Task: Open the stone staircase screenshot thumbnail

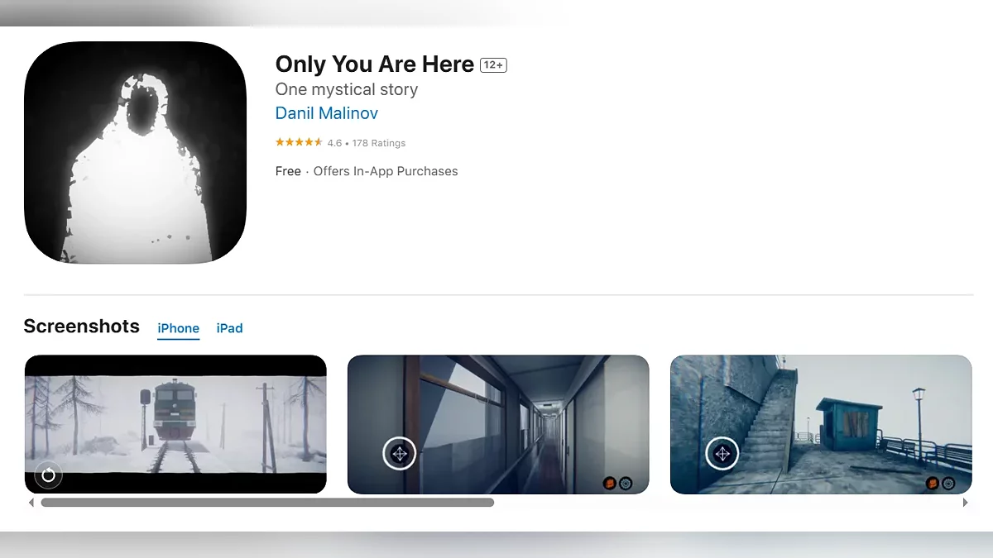Action: pos(821,425)
